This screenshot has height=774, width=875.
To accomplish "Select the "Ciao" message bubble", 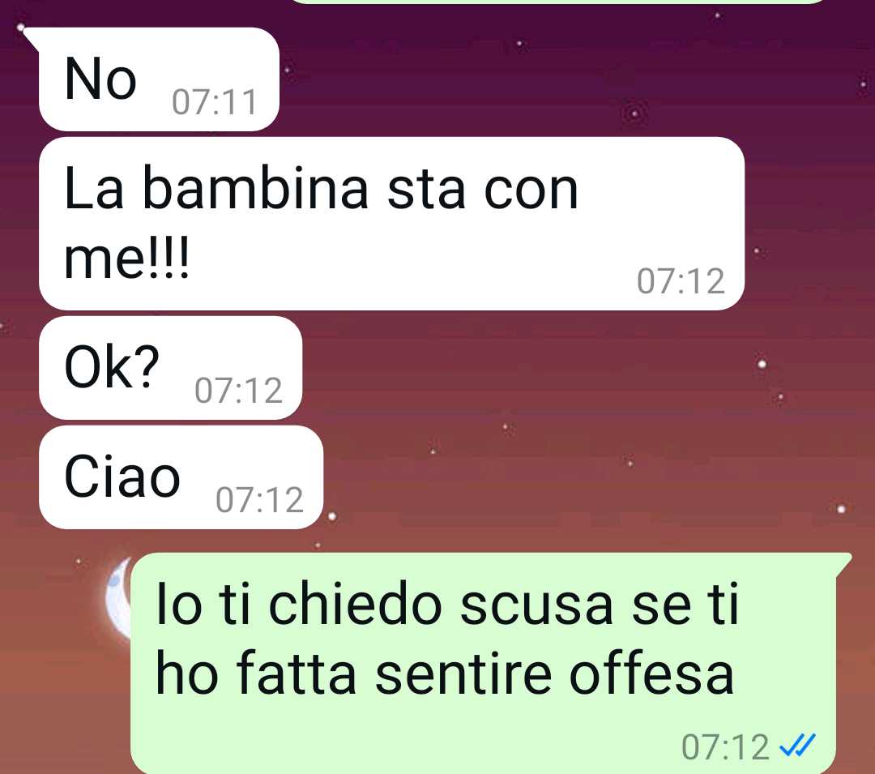I will pyautogui.click(x=181, y=477).
